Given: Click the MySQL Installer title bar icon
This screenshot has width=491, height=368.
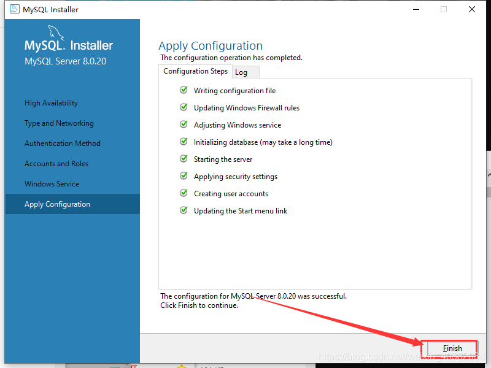Looking at the screenshot, I should (x=14, y=9).
